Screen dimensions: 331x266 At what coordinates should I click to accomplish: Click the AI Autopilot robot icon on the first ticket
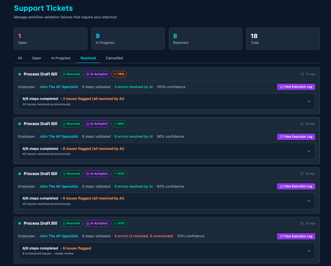[87, 74]
